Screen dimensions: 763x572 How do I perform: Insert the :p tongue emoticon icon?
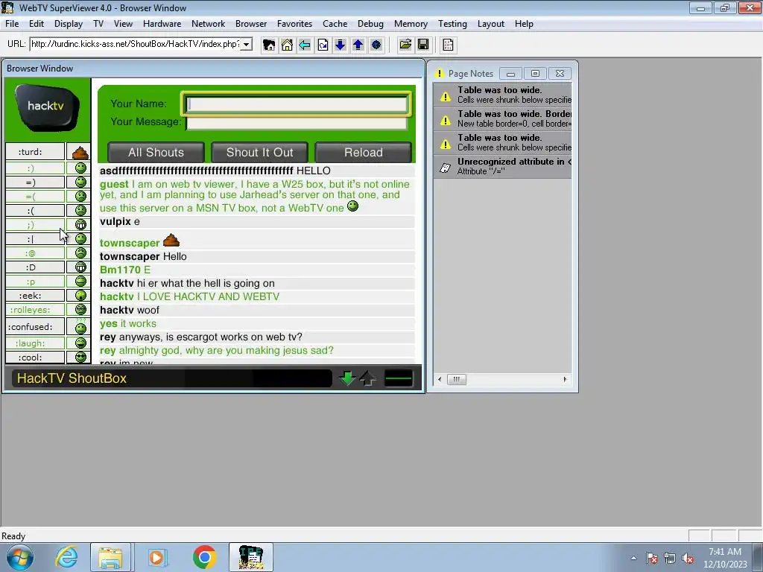80,281
